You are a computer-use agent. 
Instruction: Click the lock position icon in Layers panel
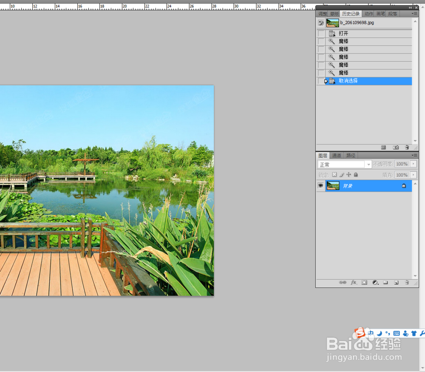348,175
